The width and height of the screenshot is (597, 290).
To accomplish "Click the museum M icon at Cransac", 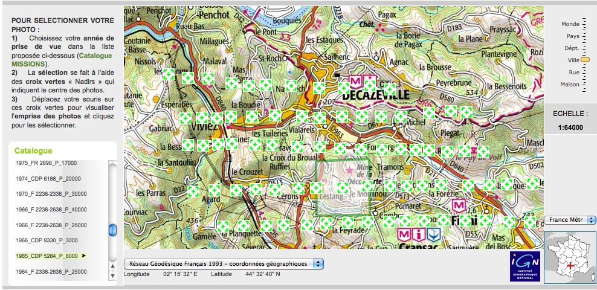I will coord(404,234).
